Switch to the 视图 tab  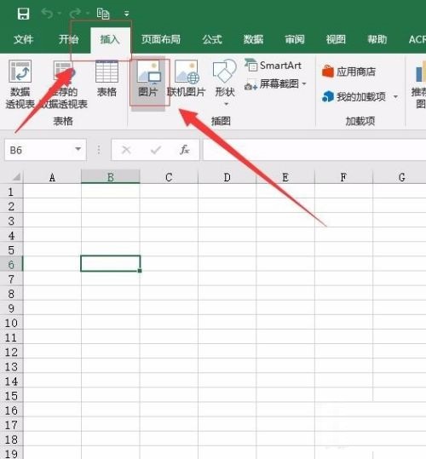(x=336, y=39)
